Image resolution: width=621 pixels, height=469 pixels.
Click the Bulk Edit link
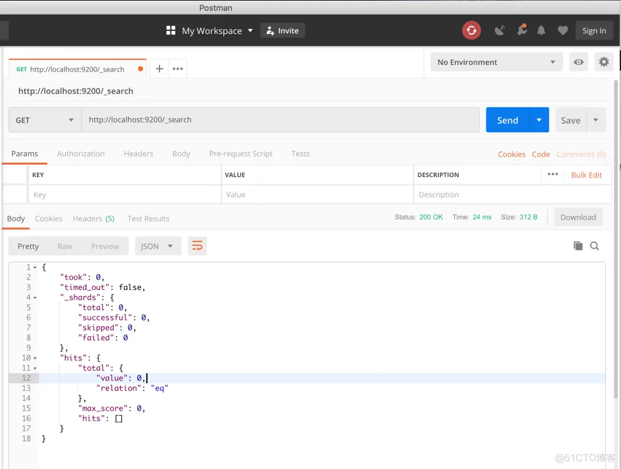coord(586,175)
